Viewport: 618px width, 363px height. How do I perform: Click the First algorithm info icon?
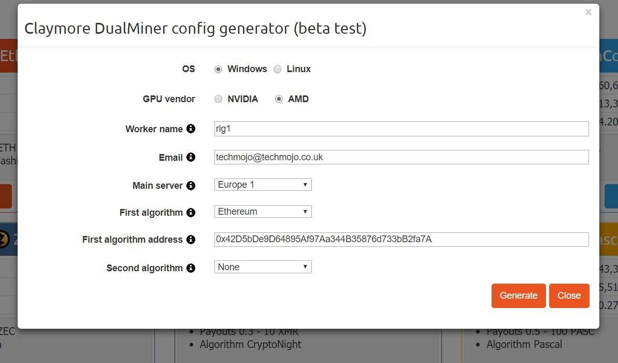click(x=191, y=213)
